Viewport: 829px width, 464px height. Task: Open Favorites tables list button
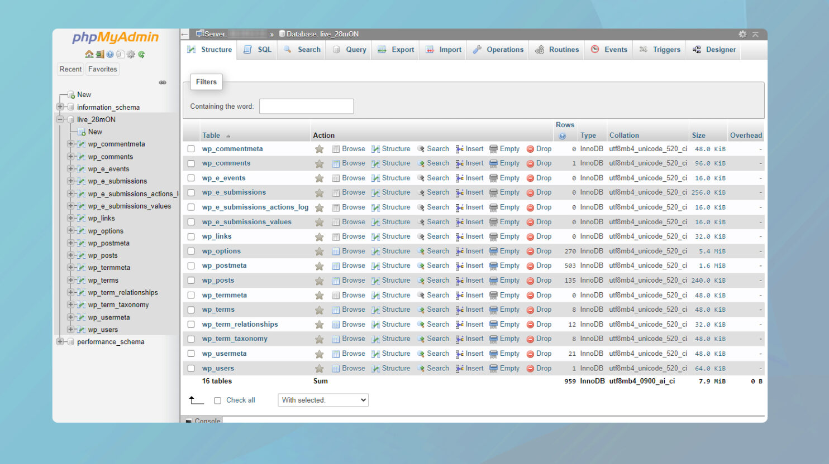point(103,69)
